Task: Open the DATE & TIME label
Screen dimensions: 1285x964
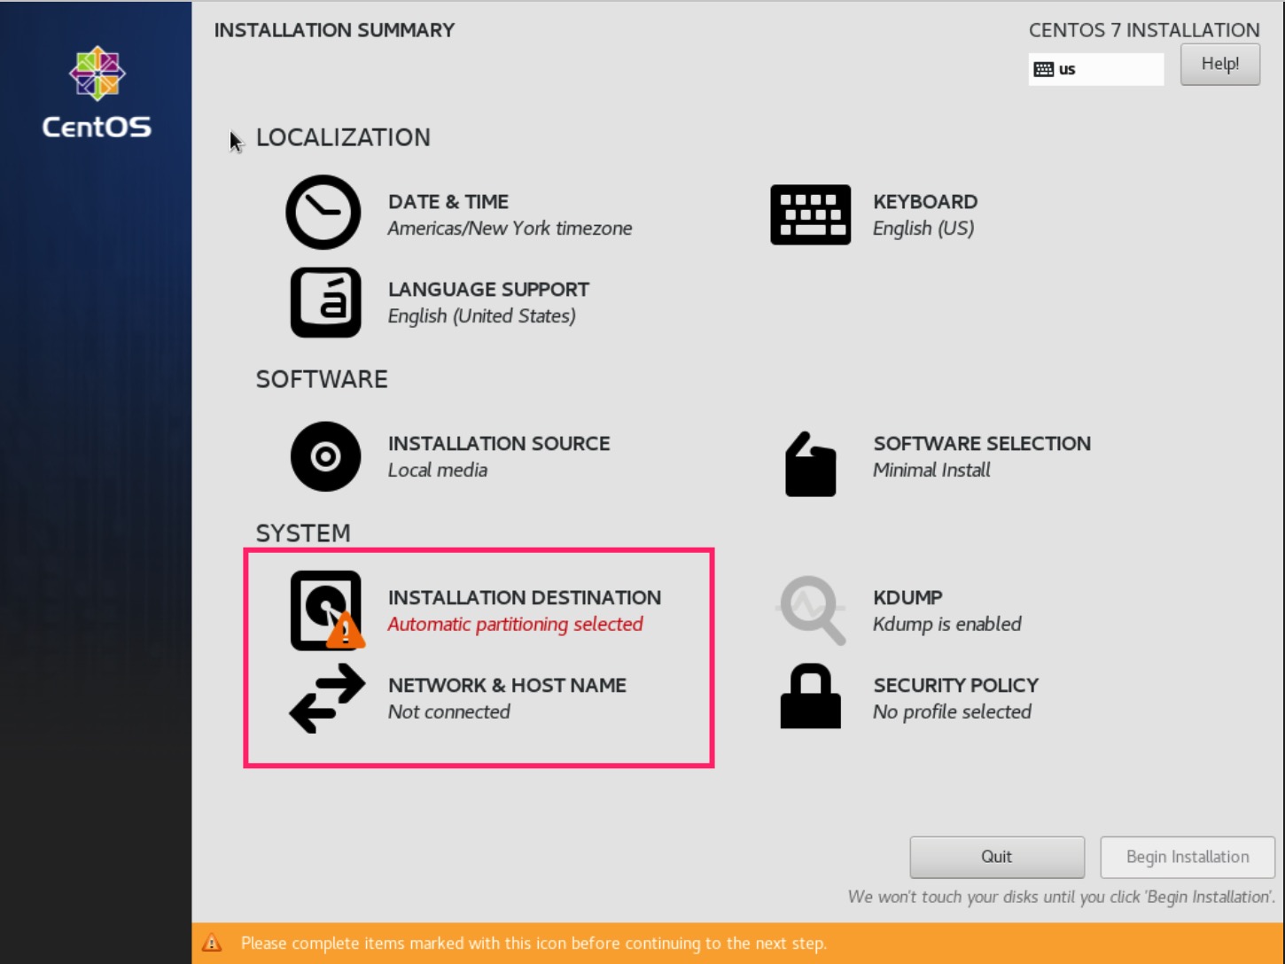Action: pos(448,202)
